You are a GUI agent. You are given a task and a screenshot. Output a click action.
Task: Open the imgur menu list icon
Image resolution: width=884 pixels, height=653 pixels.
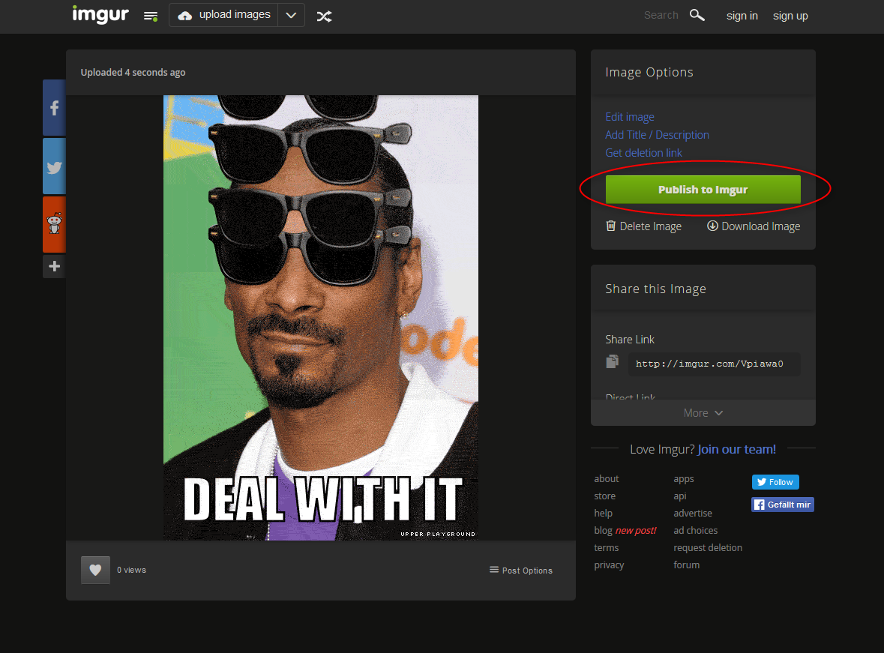click(151, 16)
